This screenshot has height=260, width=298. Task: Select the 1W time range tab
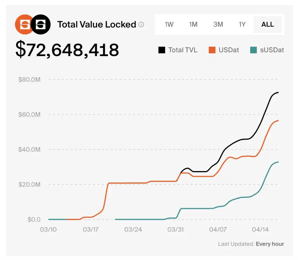pos(169,25)
